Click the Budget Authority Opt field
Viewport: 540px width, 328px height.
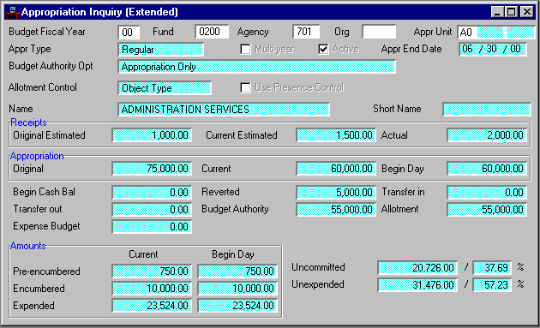[256, 67]
